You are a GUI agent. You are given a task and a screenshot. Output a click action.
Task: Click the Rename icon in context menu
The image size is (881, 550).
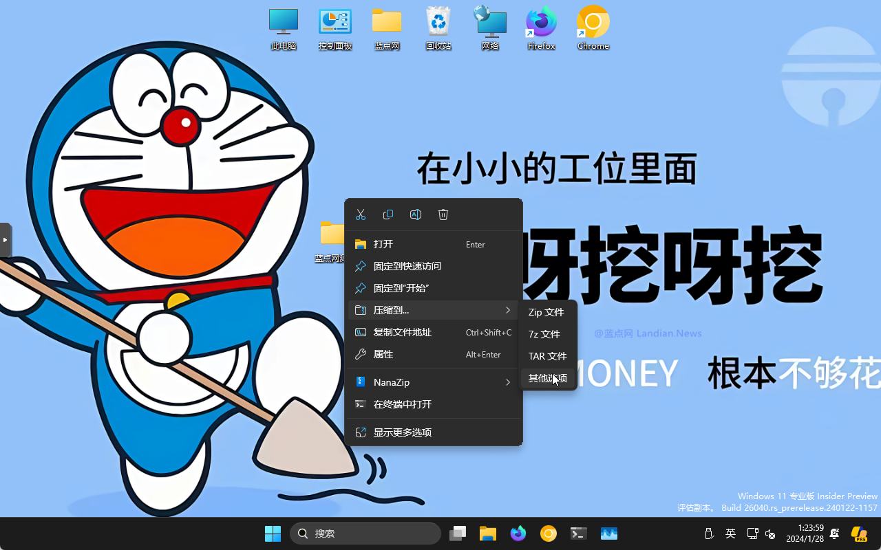pos(416,214)
